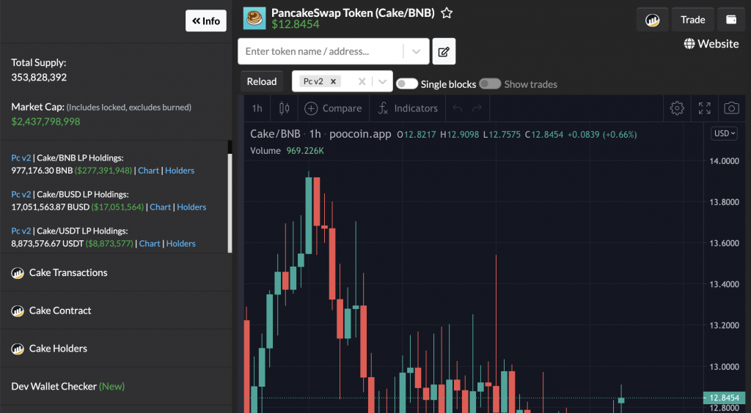
Task: Undo the last chart action
Action: (x=458, y=108)
